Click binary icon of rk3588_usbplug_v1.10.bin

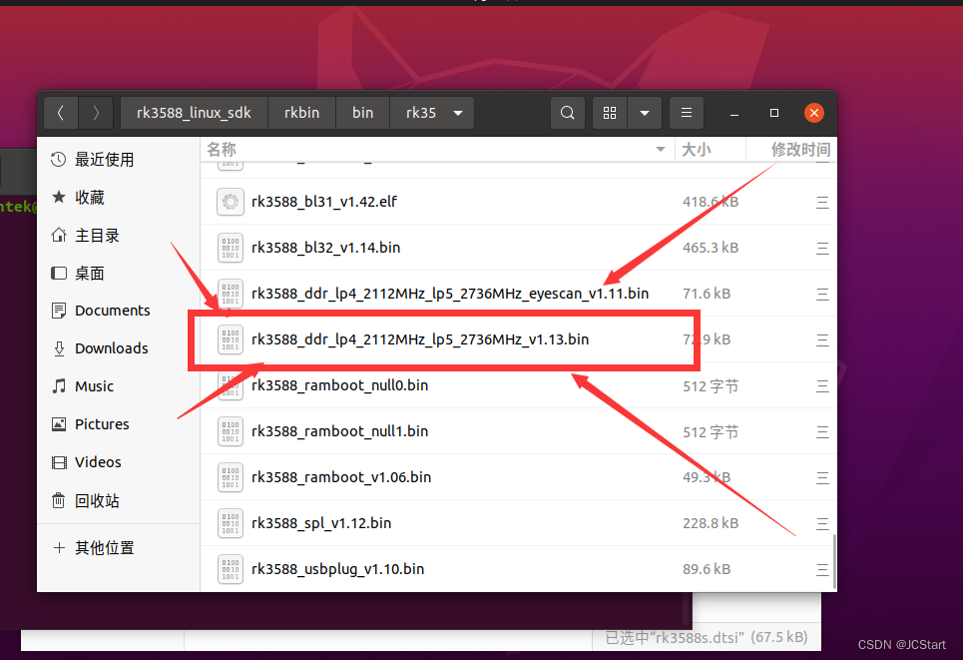pos(231,569)
